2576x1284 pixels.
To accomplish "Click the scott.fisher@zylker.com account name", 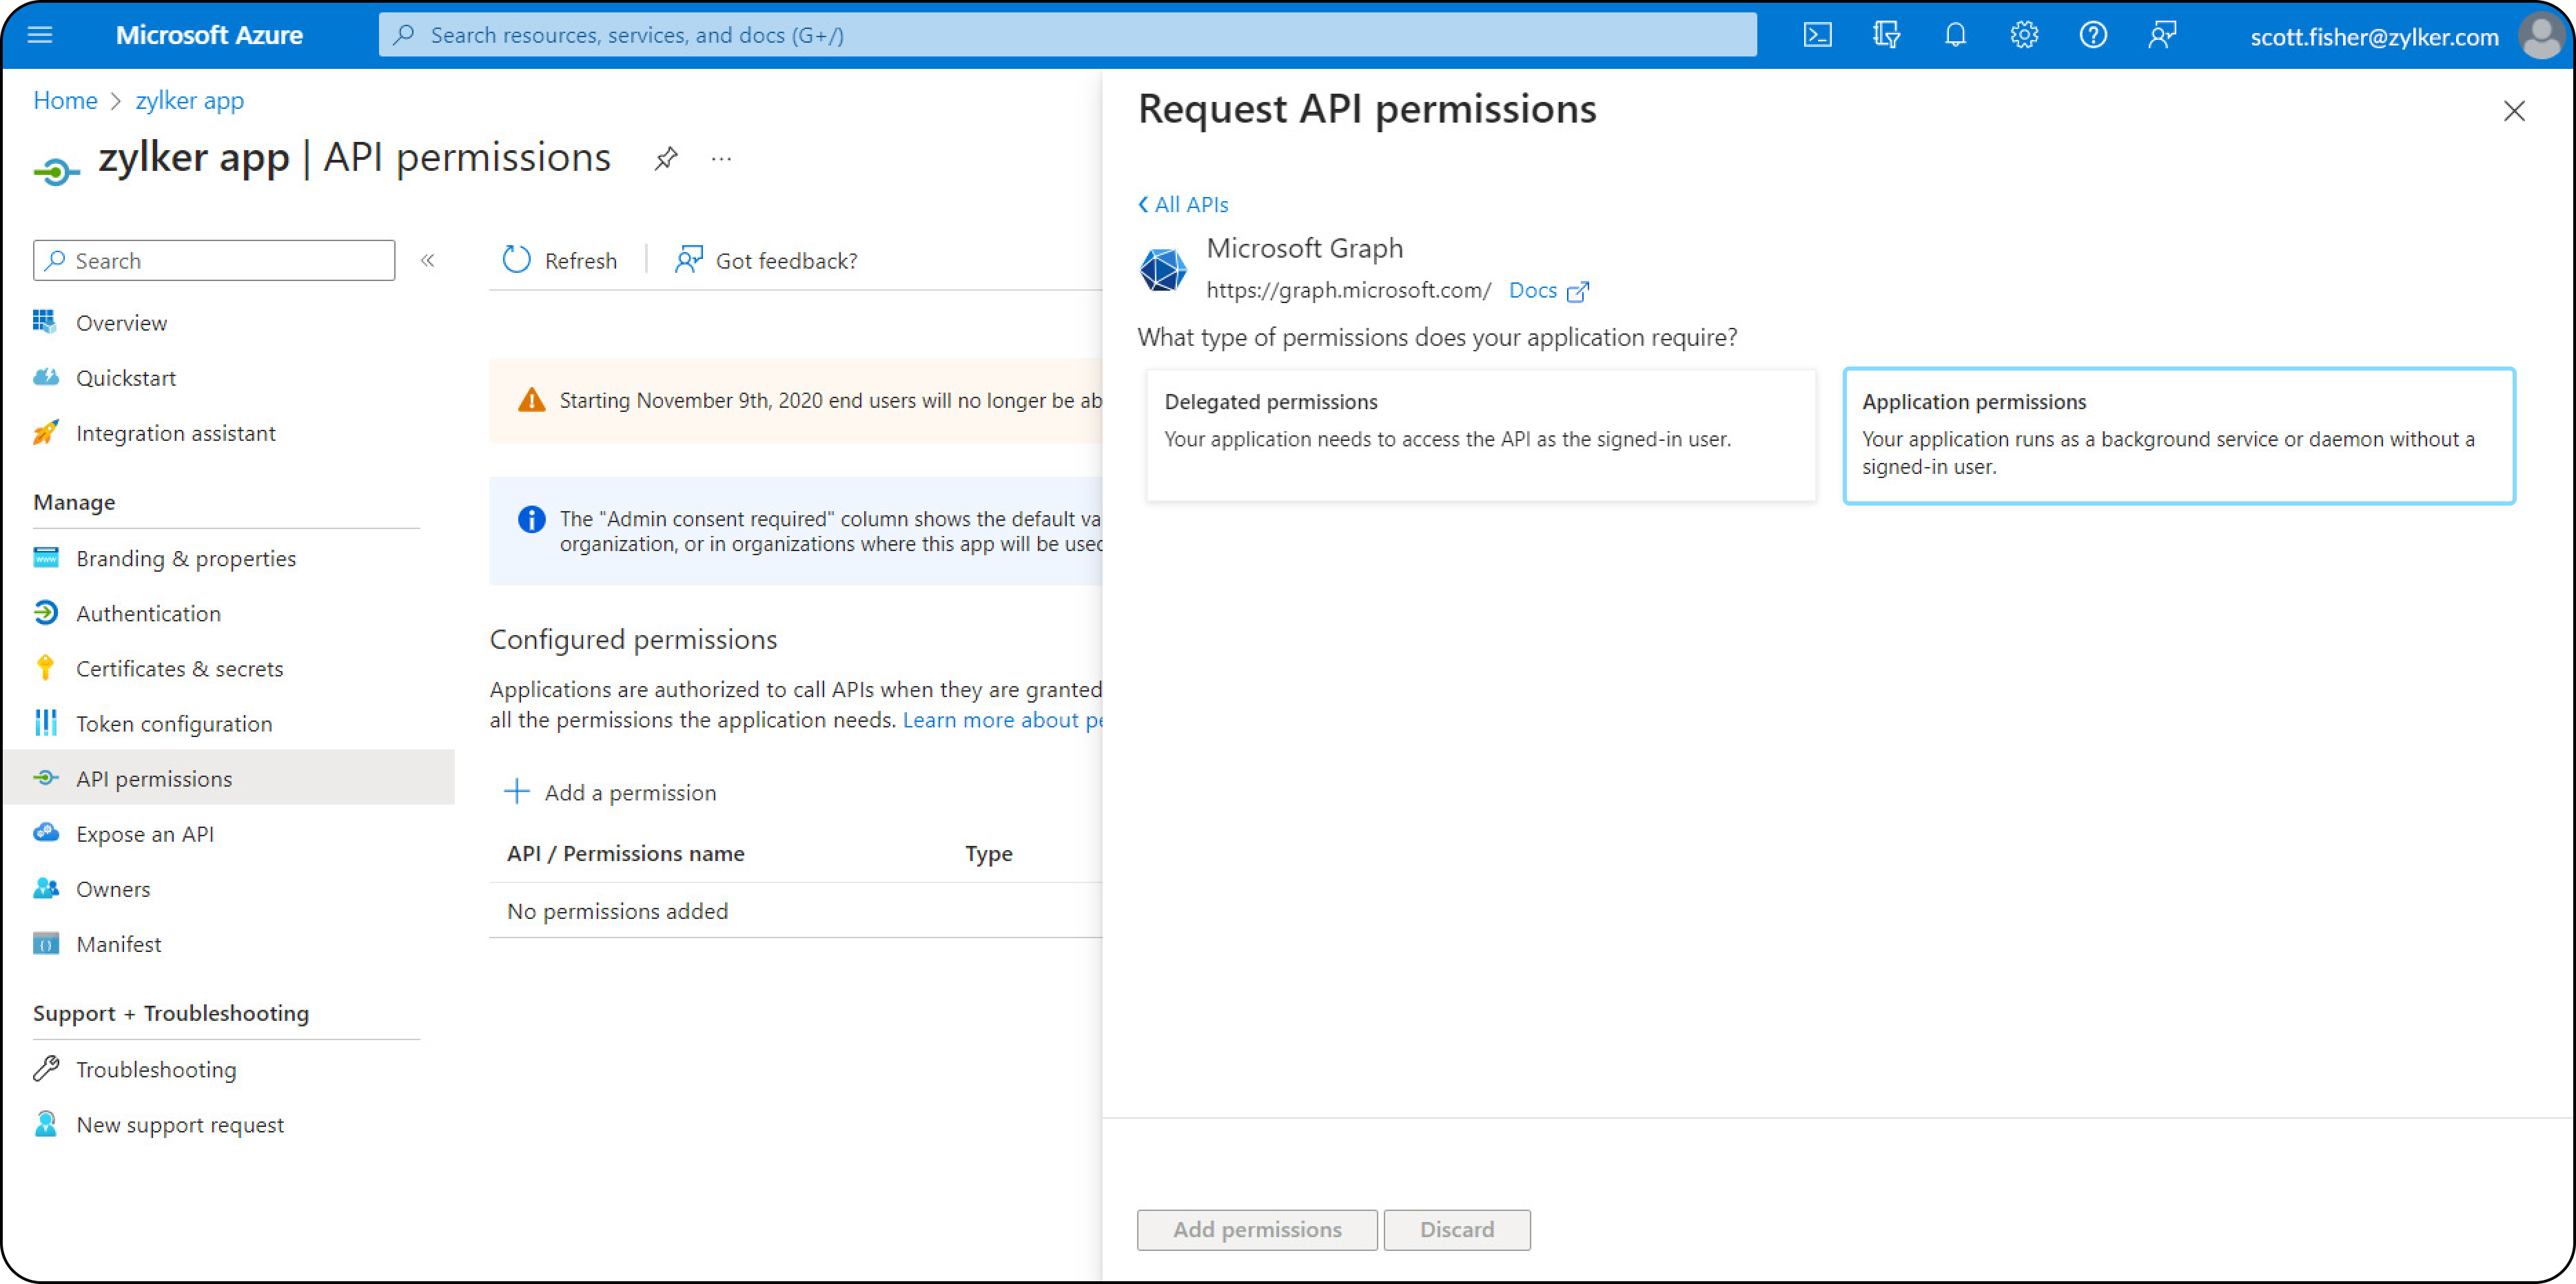I will point(2374,37).
